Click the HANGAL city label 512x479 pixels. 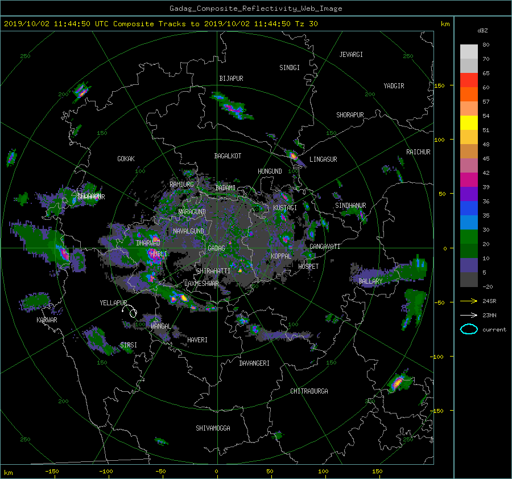[x=160, y=326]
